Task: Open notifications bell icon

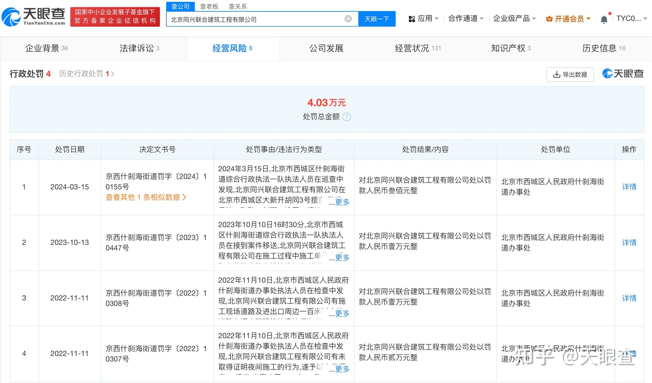Action: click(604, 19)
